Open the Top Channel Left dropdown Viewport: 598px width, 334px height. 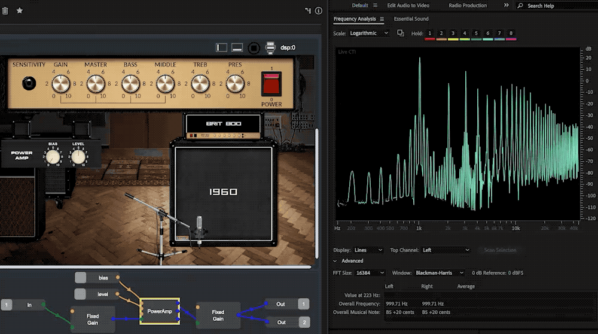(446, 250)
